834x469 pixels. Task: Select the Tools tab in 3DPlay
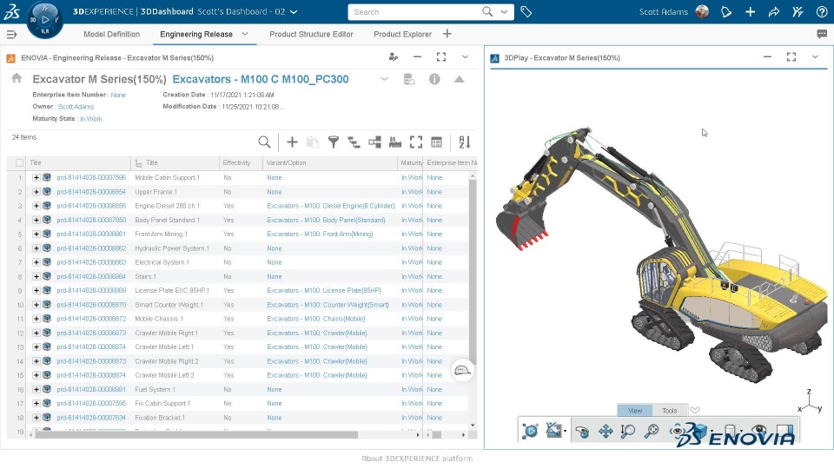(670, 411)
